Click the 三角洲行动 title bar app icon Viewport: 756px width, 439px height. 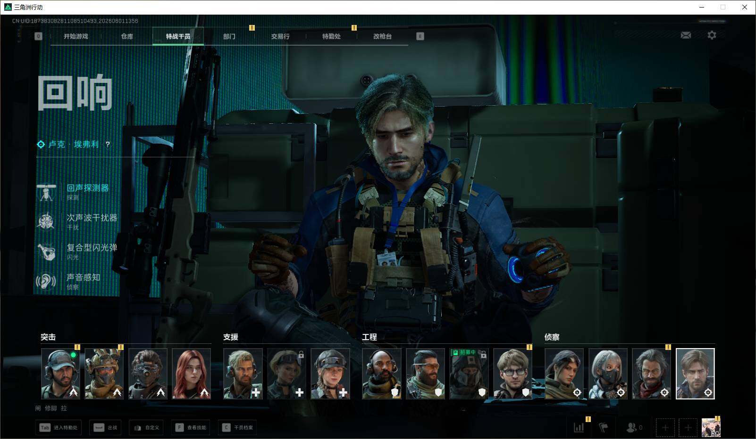coord(8,7)
